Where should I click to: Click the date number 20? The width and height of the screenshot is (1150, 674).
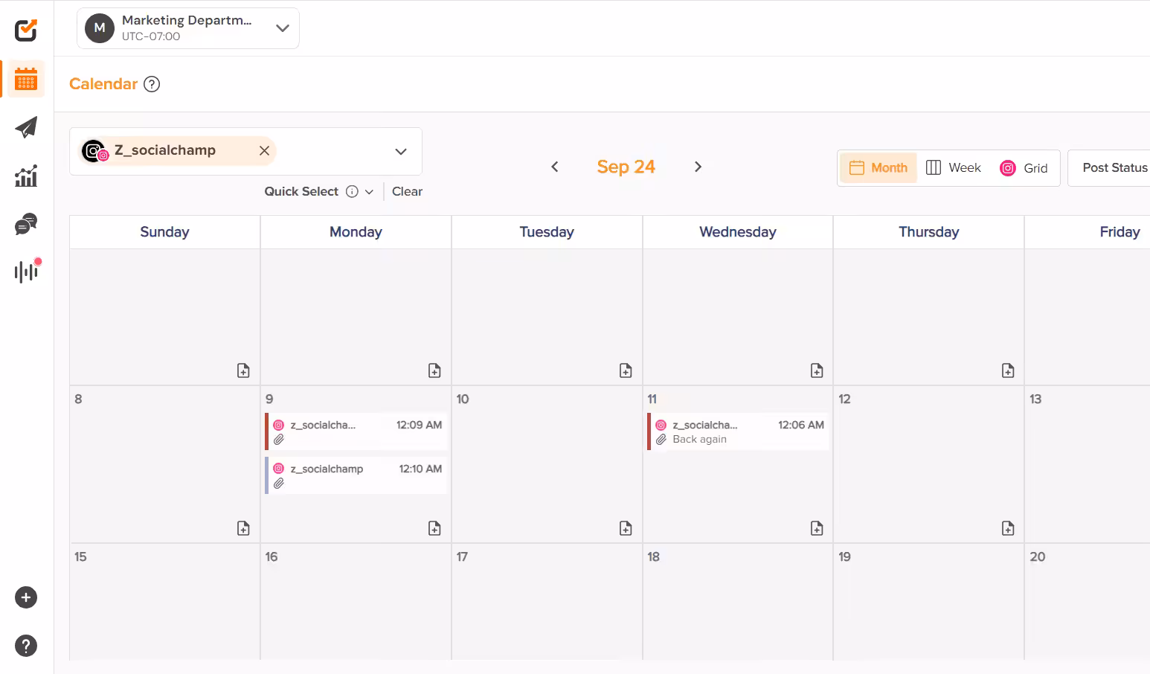pyautogui.click(x=1038, y=556)
